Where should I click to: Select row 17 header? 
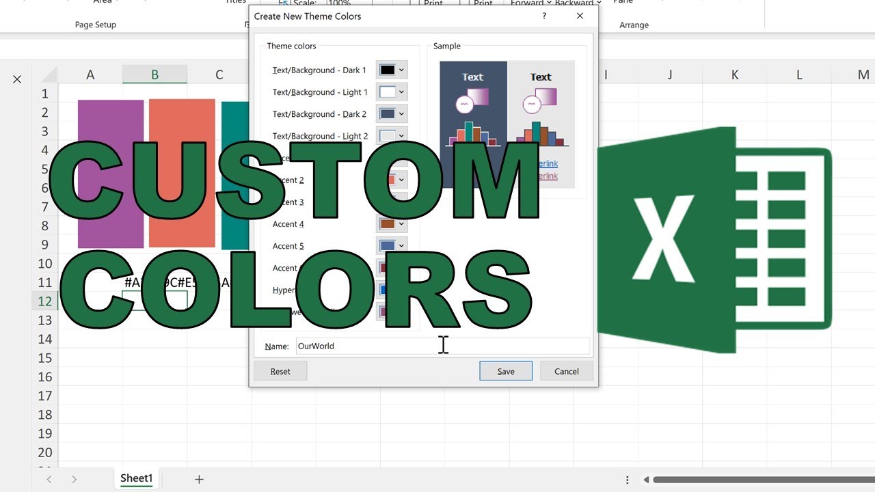(x=45, y=396)
